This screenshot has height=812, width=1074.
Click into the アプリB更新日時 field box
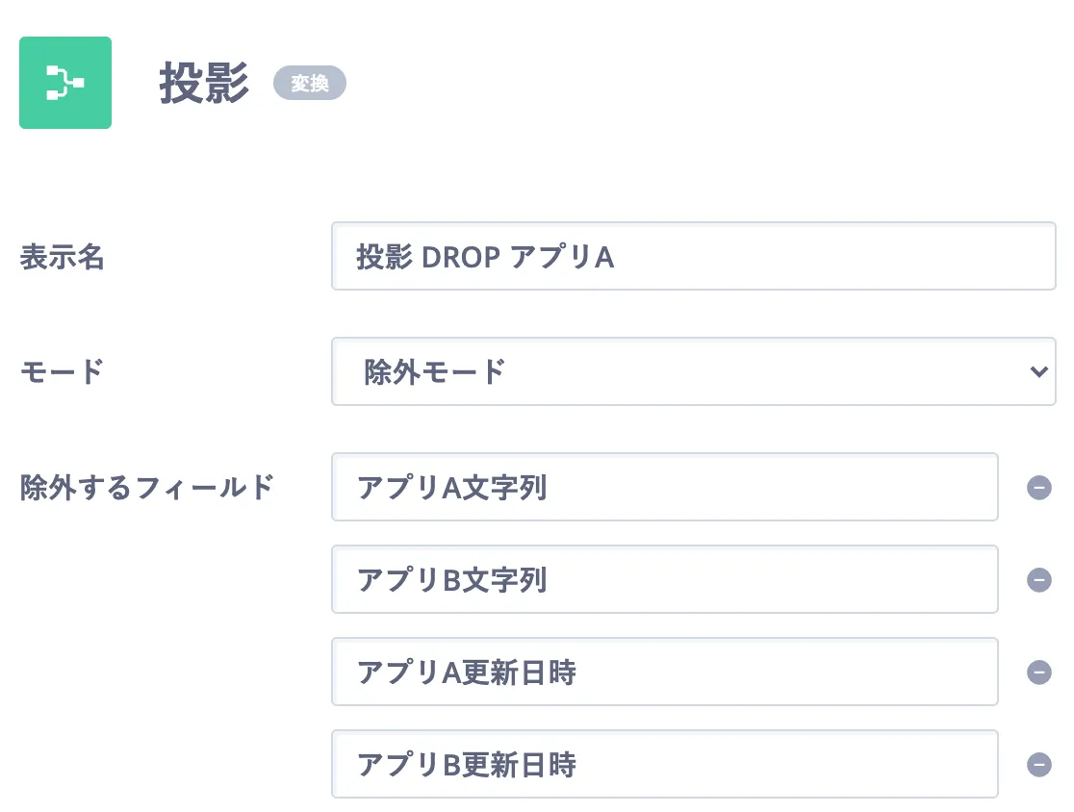pyautogui.click(x=664, y=765)
